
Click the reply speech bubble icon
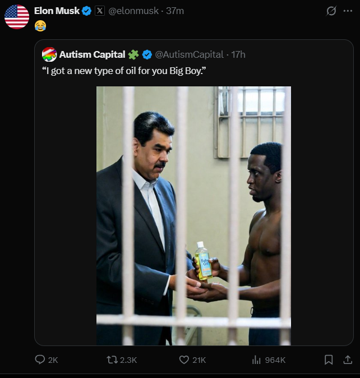(40, 359)
